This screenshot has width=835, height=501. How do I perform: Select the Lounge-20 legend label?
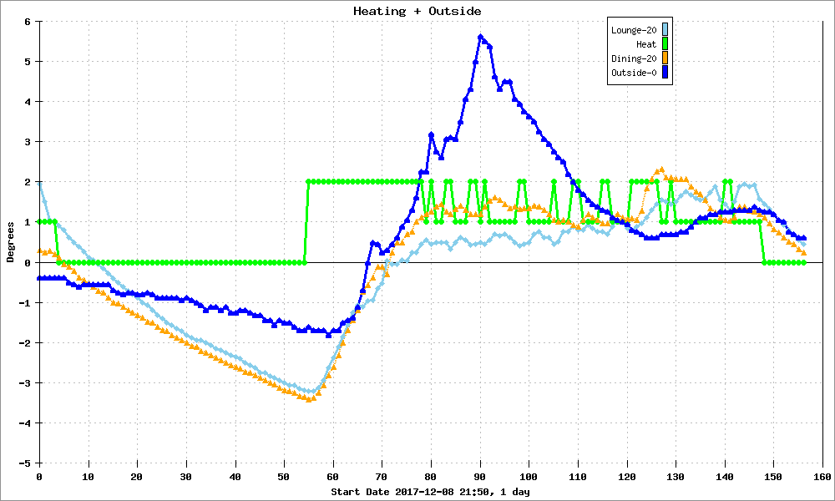click(x=634, y=30)
